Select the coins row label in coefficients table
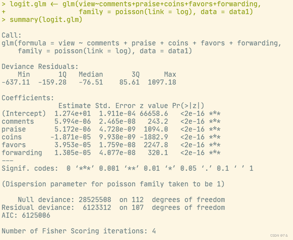The width and height of the screenshot is (293, 240). point(12,137)
